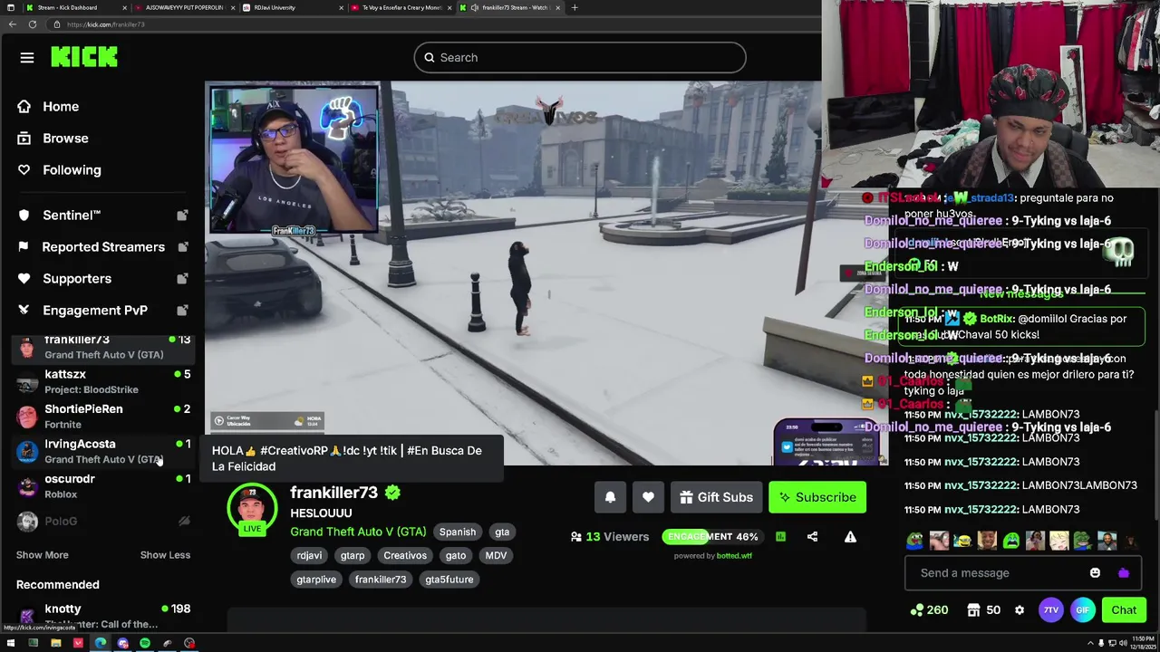Click external link icon beside Engagement PvP

(x=182, y=311)
